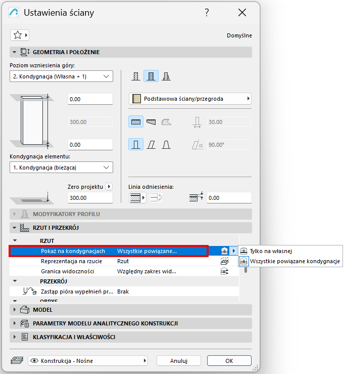The width and height of the screenshot is (344, 374).
Task: Choose Tylko na własnej option
Action: pos(290,251)
